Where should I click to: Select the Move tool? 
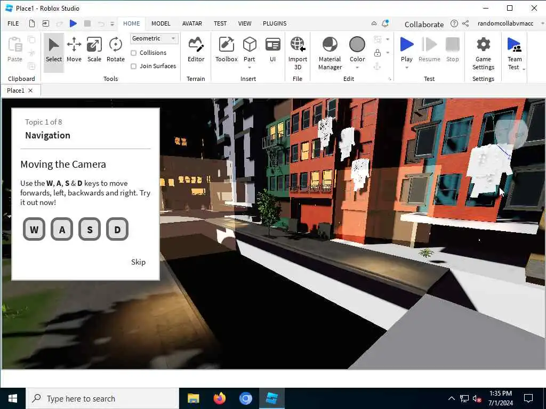pos(74,50)
